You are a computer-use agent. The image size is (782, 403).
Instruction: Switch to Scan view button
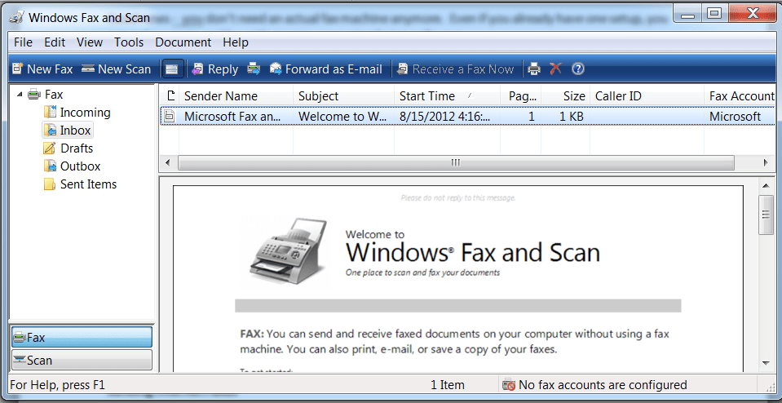pyautogui.click(x=82, y=360)
